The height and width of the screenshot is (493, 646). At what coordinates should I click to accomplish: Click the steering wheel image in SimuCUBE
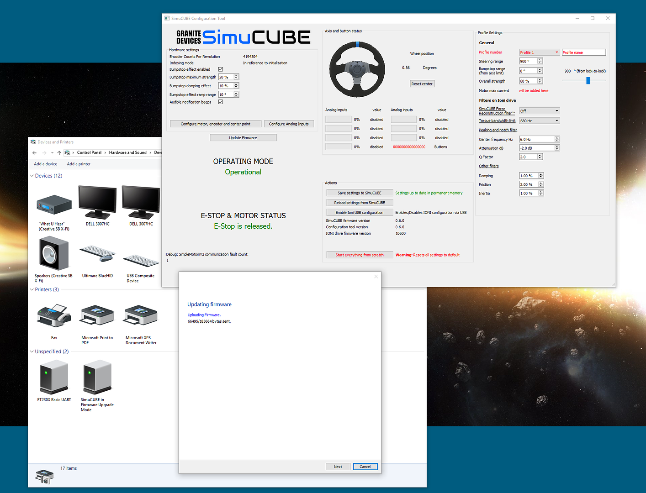(357, 69)
